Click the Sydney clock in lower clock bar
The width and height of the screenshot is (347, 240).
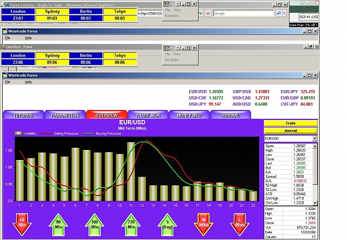tap(52, 59)
